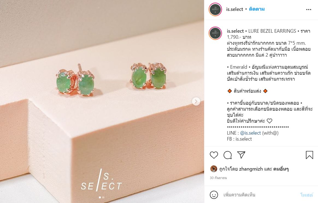This screenshot has width=318, height=203.
Task: Click is.select avatar beside the caption
Action: tap(215, 33)
